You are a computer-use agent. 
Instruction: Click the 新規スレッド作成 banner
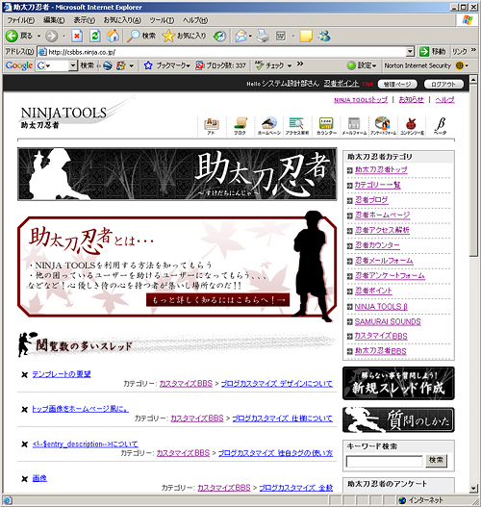[398, 383]
